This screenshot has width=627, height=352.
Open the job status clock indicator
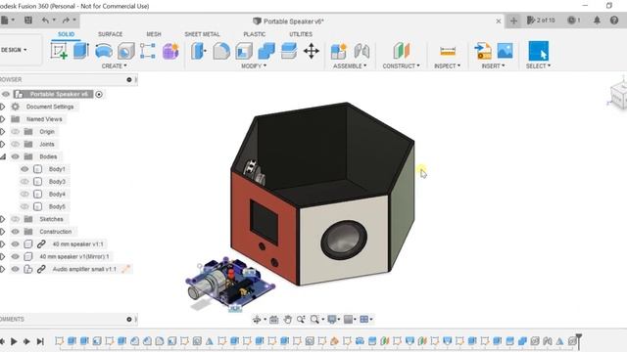(x=574, y=20)
